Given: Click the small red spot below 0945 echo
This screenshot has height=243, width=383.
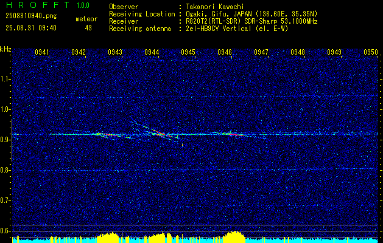Looking at the screenshot, I should pyautogui.click(x=183, y=145).
